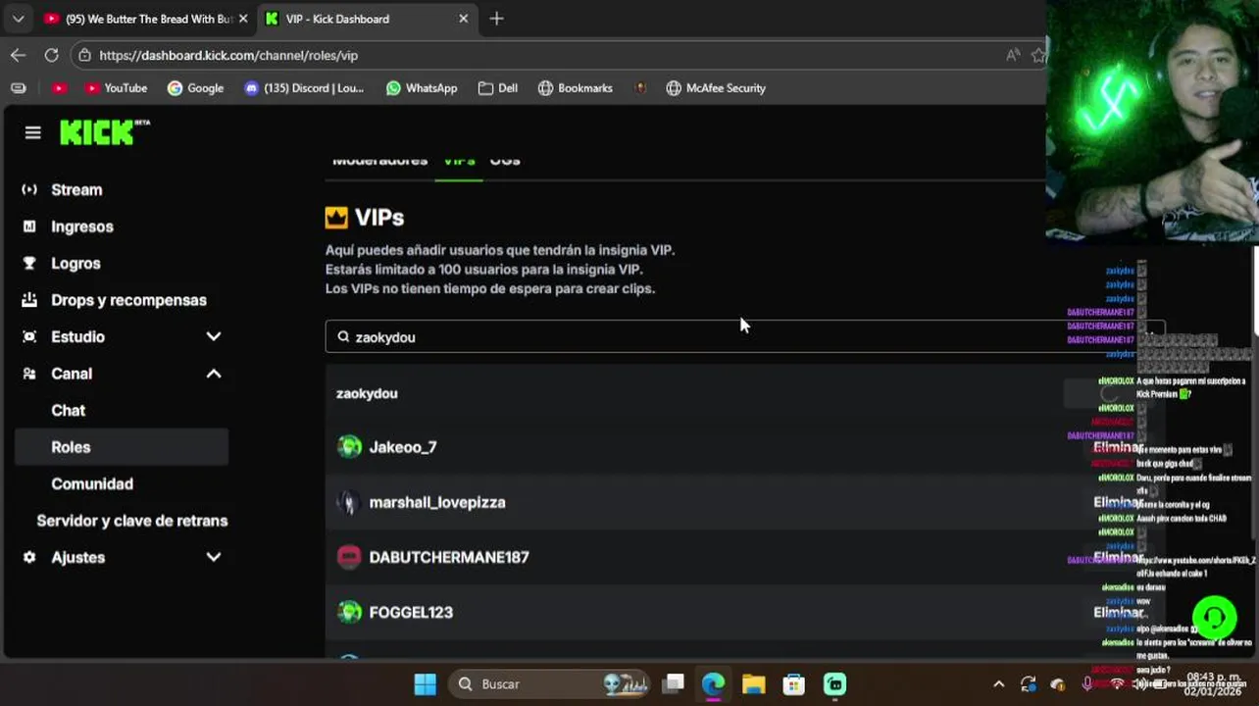Image resolution: width=1259 pixels, height=706 pixels.
Task: Open the YouTube bookmark
Action: (116, 88)
